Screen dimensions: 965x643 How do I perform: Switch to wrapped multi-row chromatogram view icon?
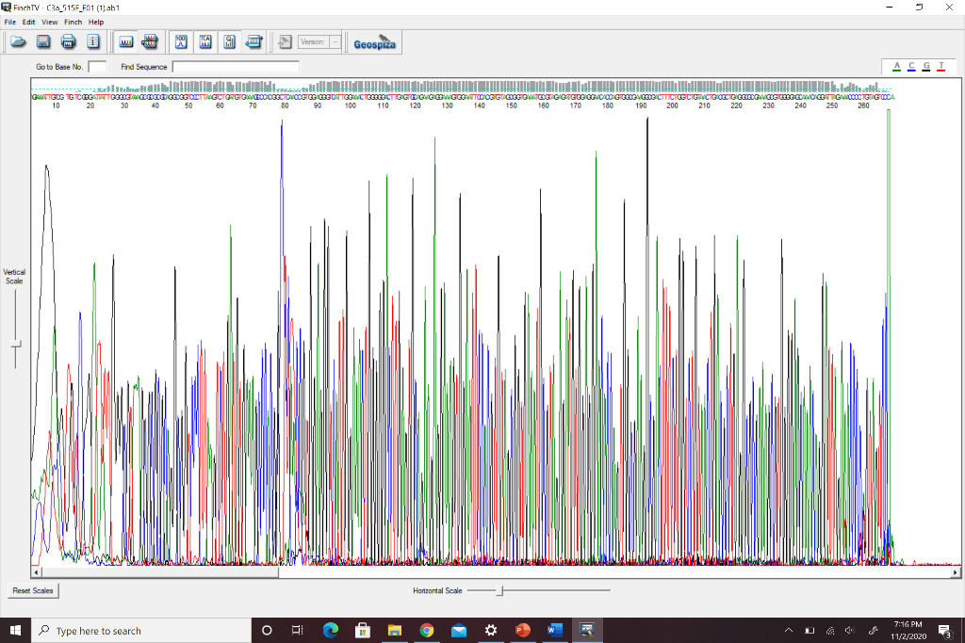[149, 41]
